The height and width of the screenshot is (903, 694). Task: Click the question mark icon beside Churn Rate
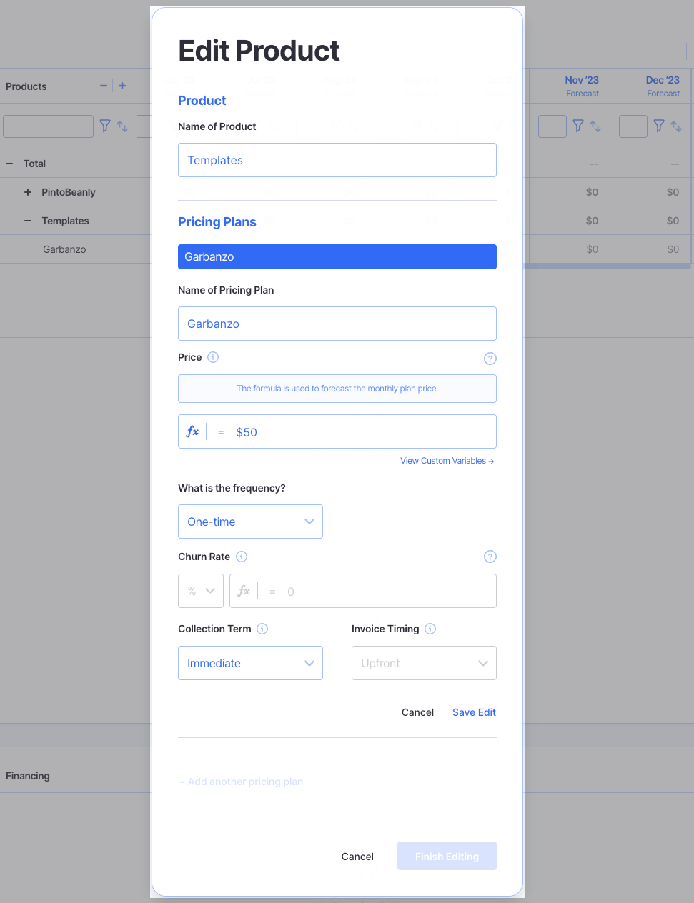click(x=490, y=557)
